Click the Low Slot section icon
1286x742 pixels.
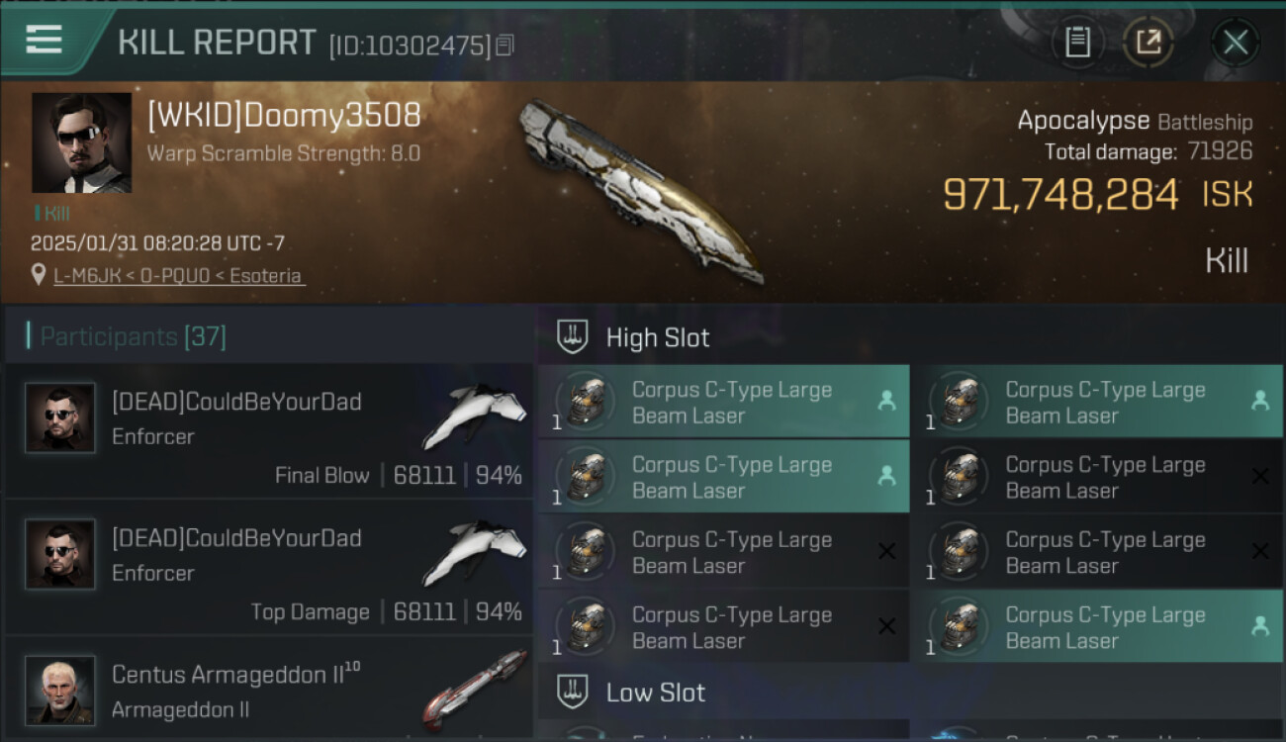(573, 692)
